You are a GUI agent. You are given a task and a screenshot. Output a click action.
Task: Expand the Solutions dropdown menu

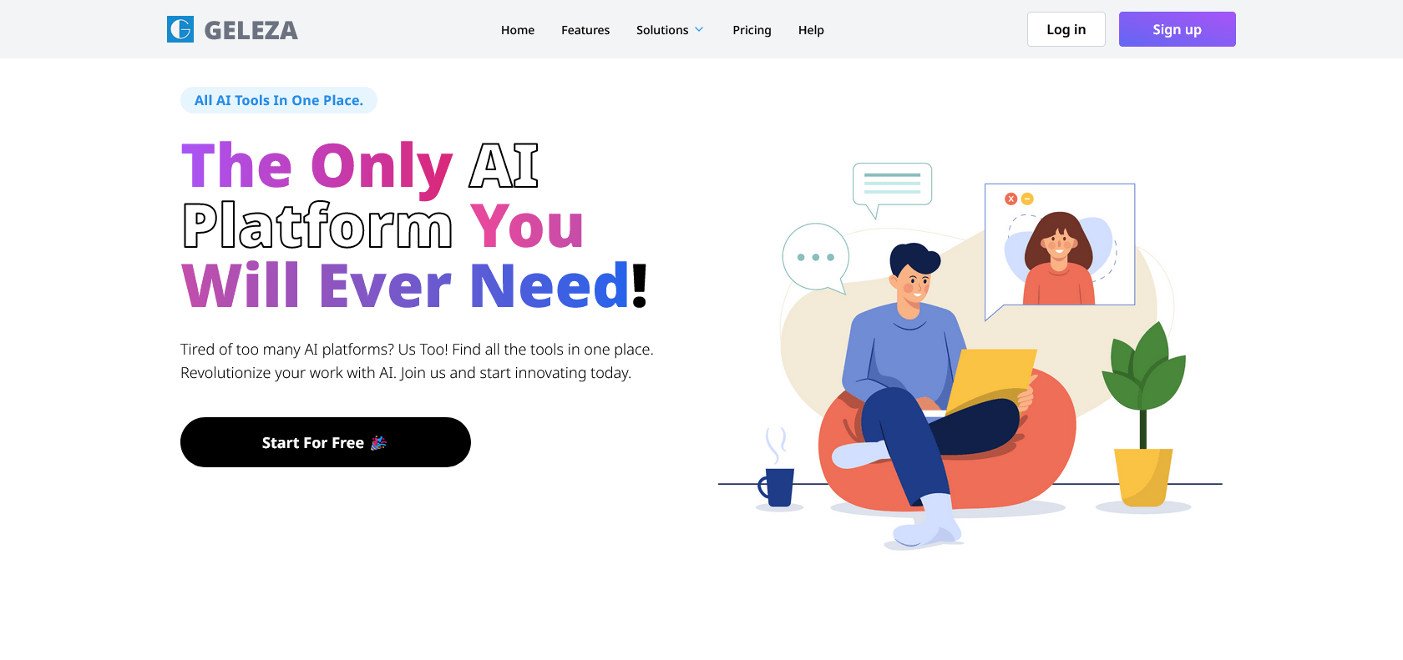670,30
